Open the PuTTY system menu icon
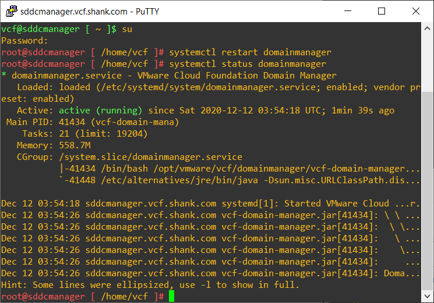Image resolution: width=434 pixels, height=303 pixels. tap(11, 11)
